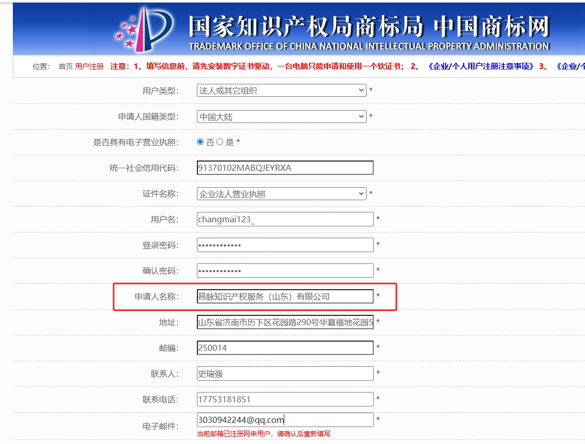Viewport: 585px width, 444px height.
Task: Open the 《企业/个人用户注册注意事项》 link
Action: 481,66
